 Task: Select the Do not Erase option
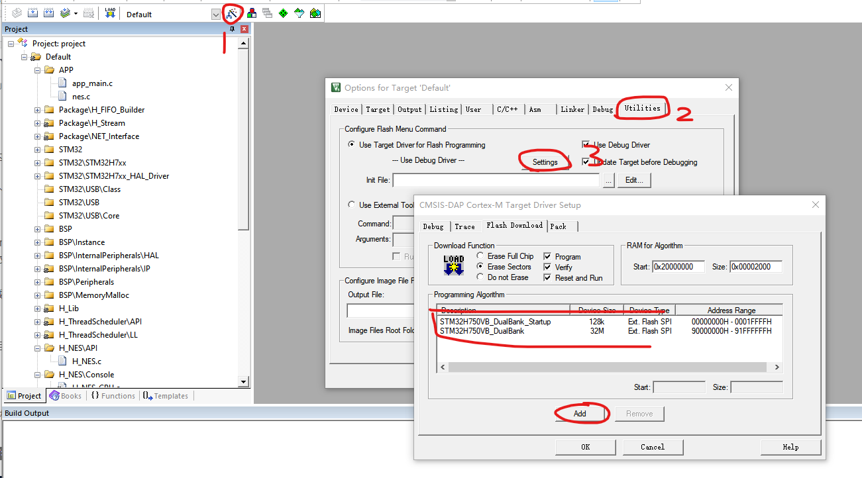click(480, 277)
